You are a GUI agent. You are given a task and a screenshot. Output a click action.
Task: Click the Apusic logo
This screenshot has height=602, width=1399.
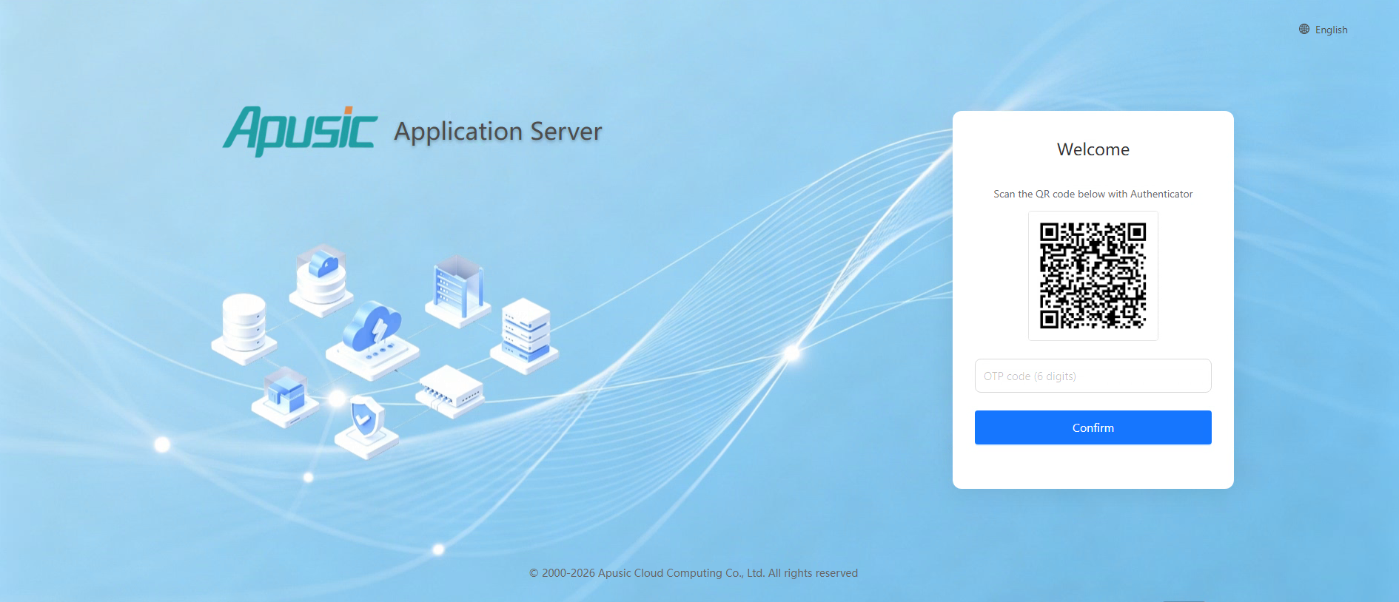click(x=300, y=131)
